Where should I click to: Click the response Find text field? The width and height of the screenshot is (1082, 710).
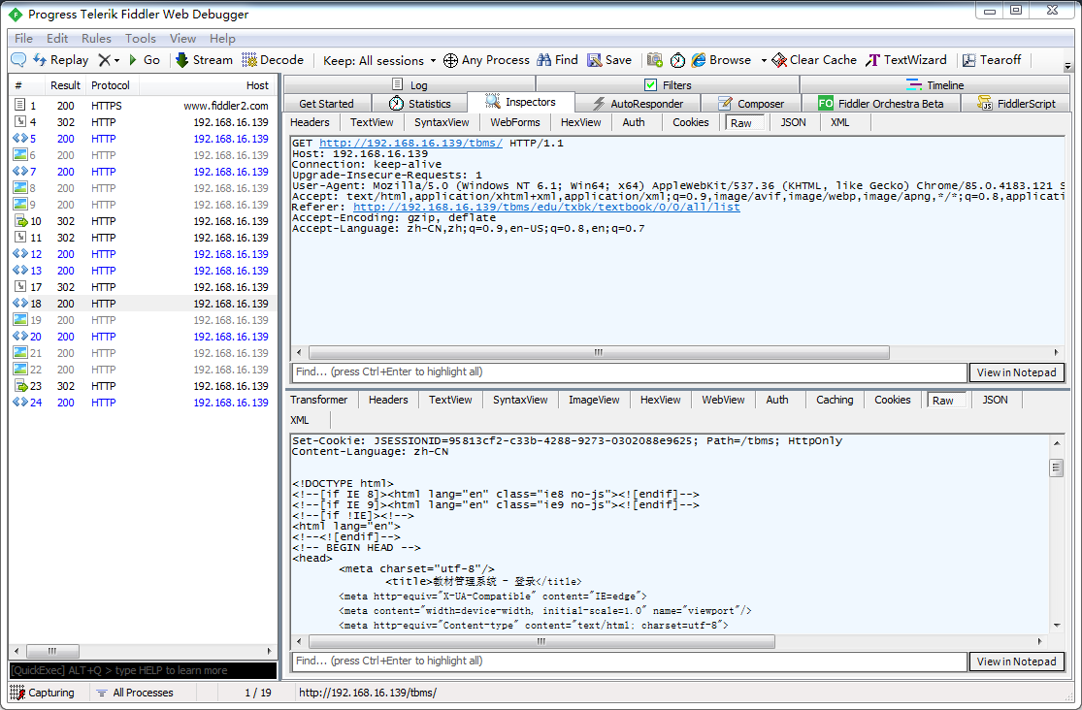point(630,661)
